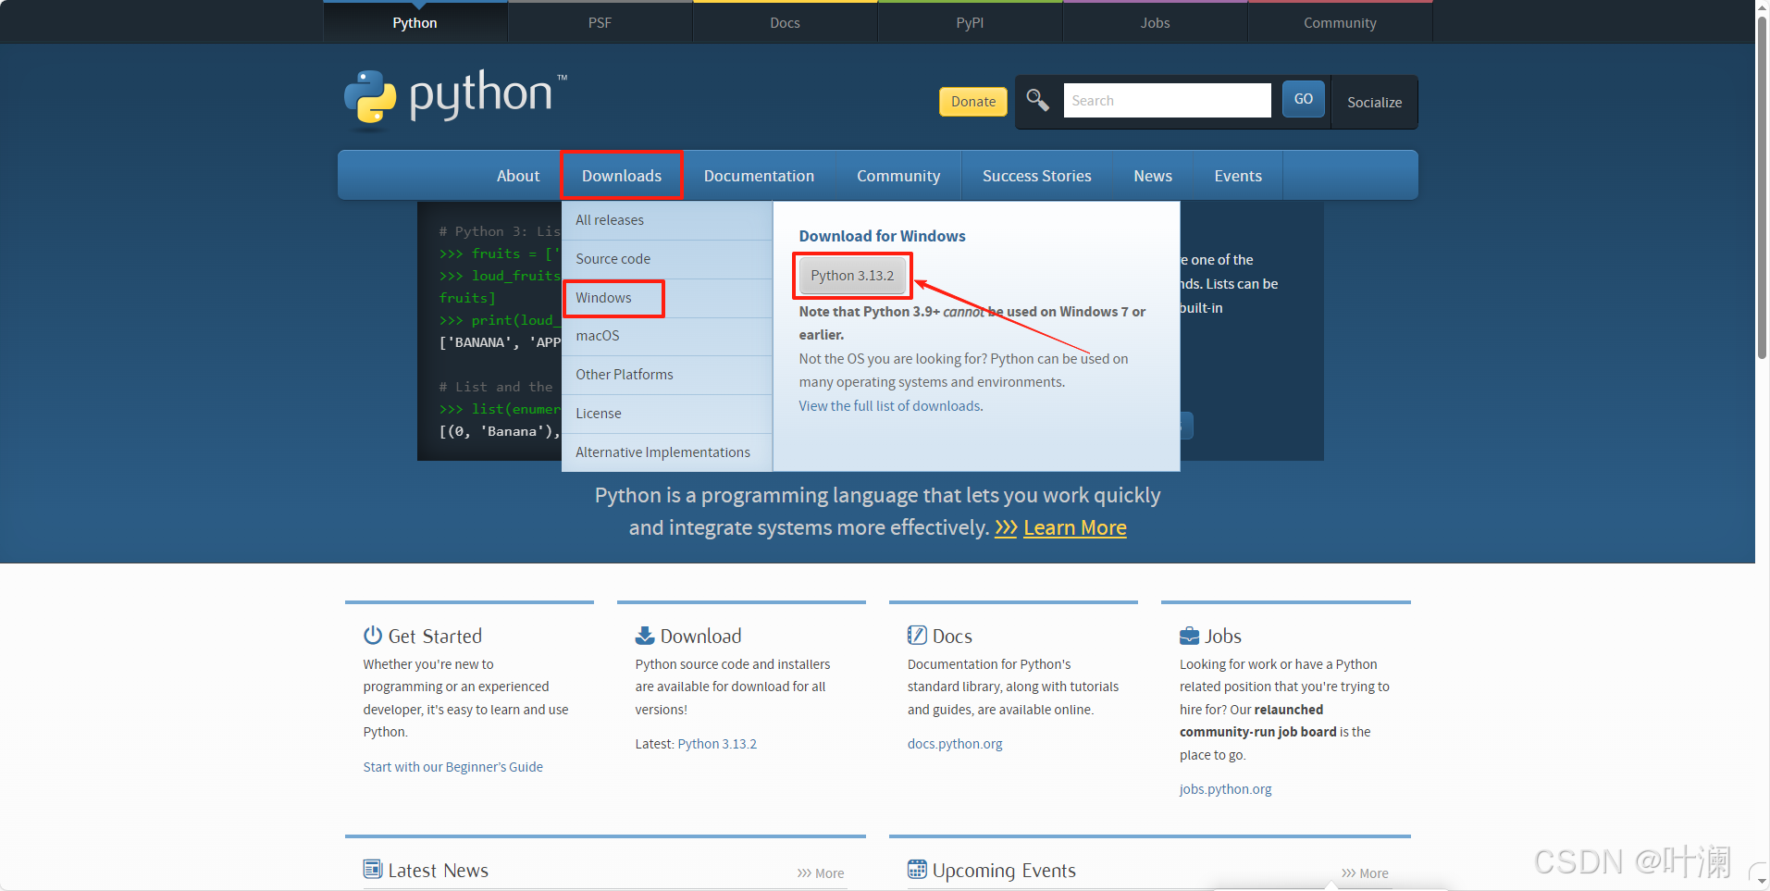
Task: Click the Latest News newspaper icon
Action: coord(372,869)
